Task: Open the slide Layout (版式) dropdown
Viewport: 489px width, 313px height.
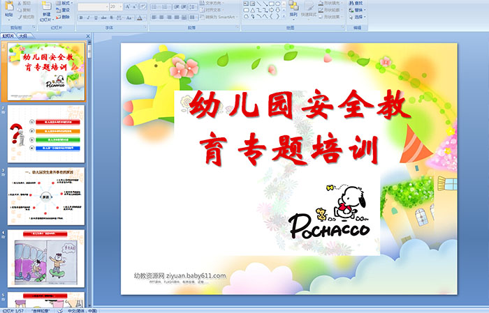Action: 64,3
